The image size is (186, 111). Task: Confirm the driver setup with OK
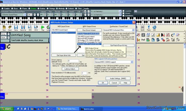[103, 83]
